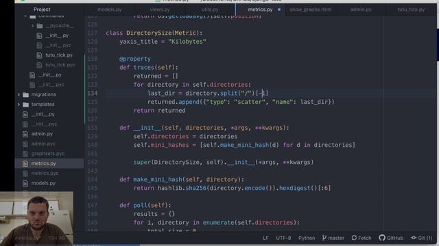Viewport: 439px width, 246px height.
Task: Open admin.py in the project tree
Action: pos(42,134)
